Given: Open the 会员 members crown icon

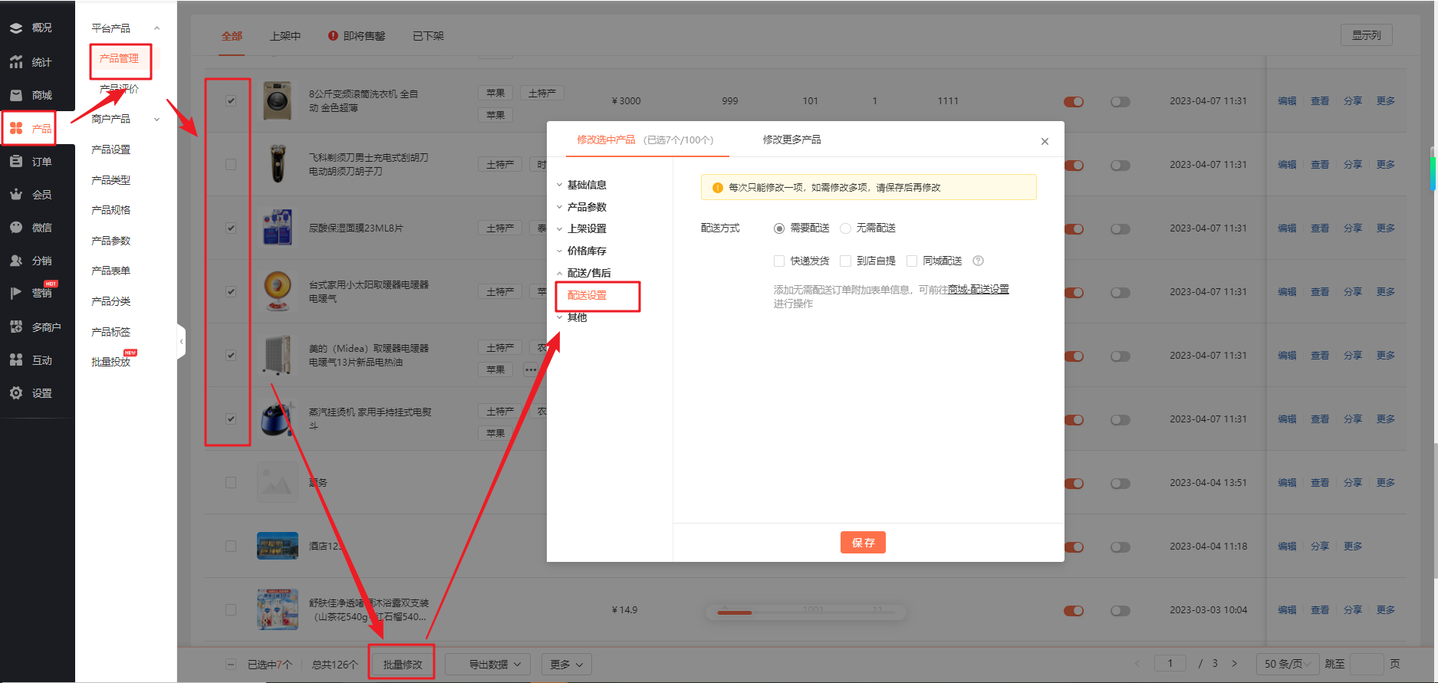Looking at the screenshot, I should point(16,194).
